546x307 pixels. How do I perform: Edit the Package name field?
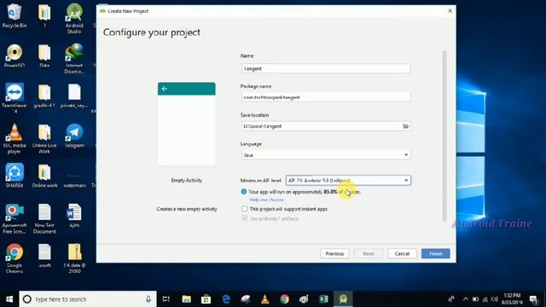(x=326, y=97)
